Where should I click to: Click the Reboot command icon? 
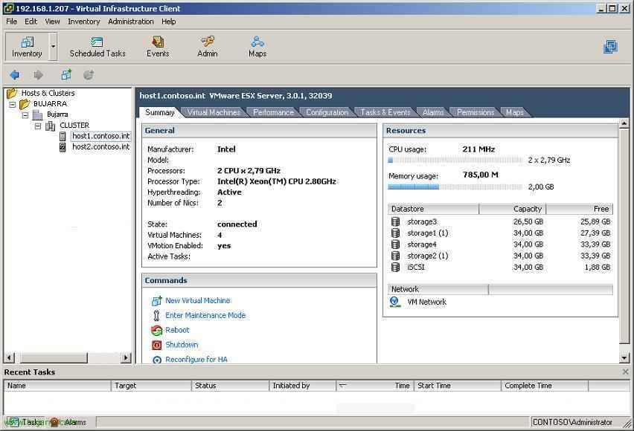click(x=156, y=331)
